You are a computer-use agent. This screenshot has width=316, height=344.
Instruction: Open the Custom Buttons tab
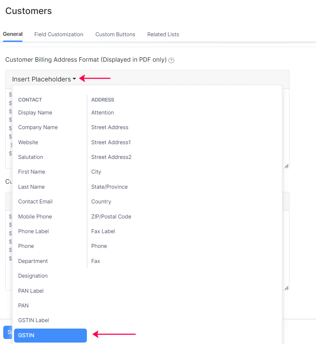point(115,34)
